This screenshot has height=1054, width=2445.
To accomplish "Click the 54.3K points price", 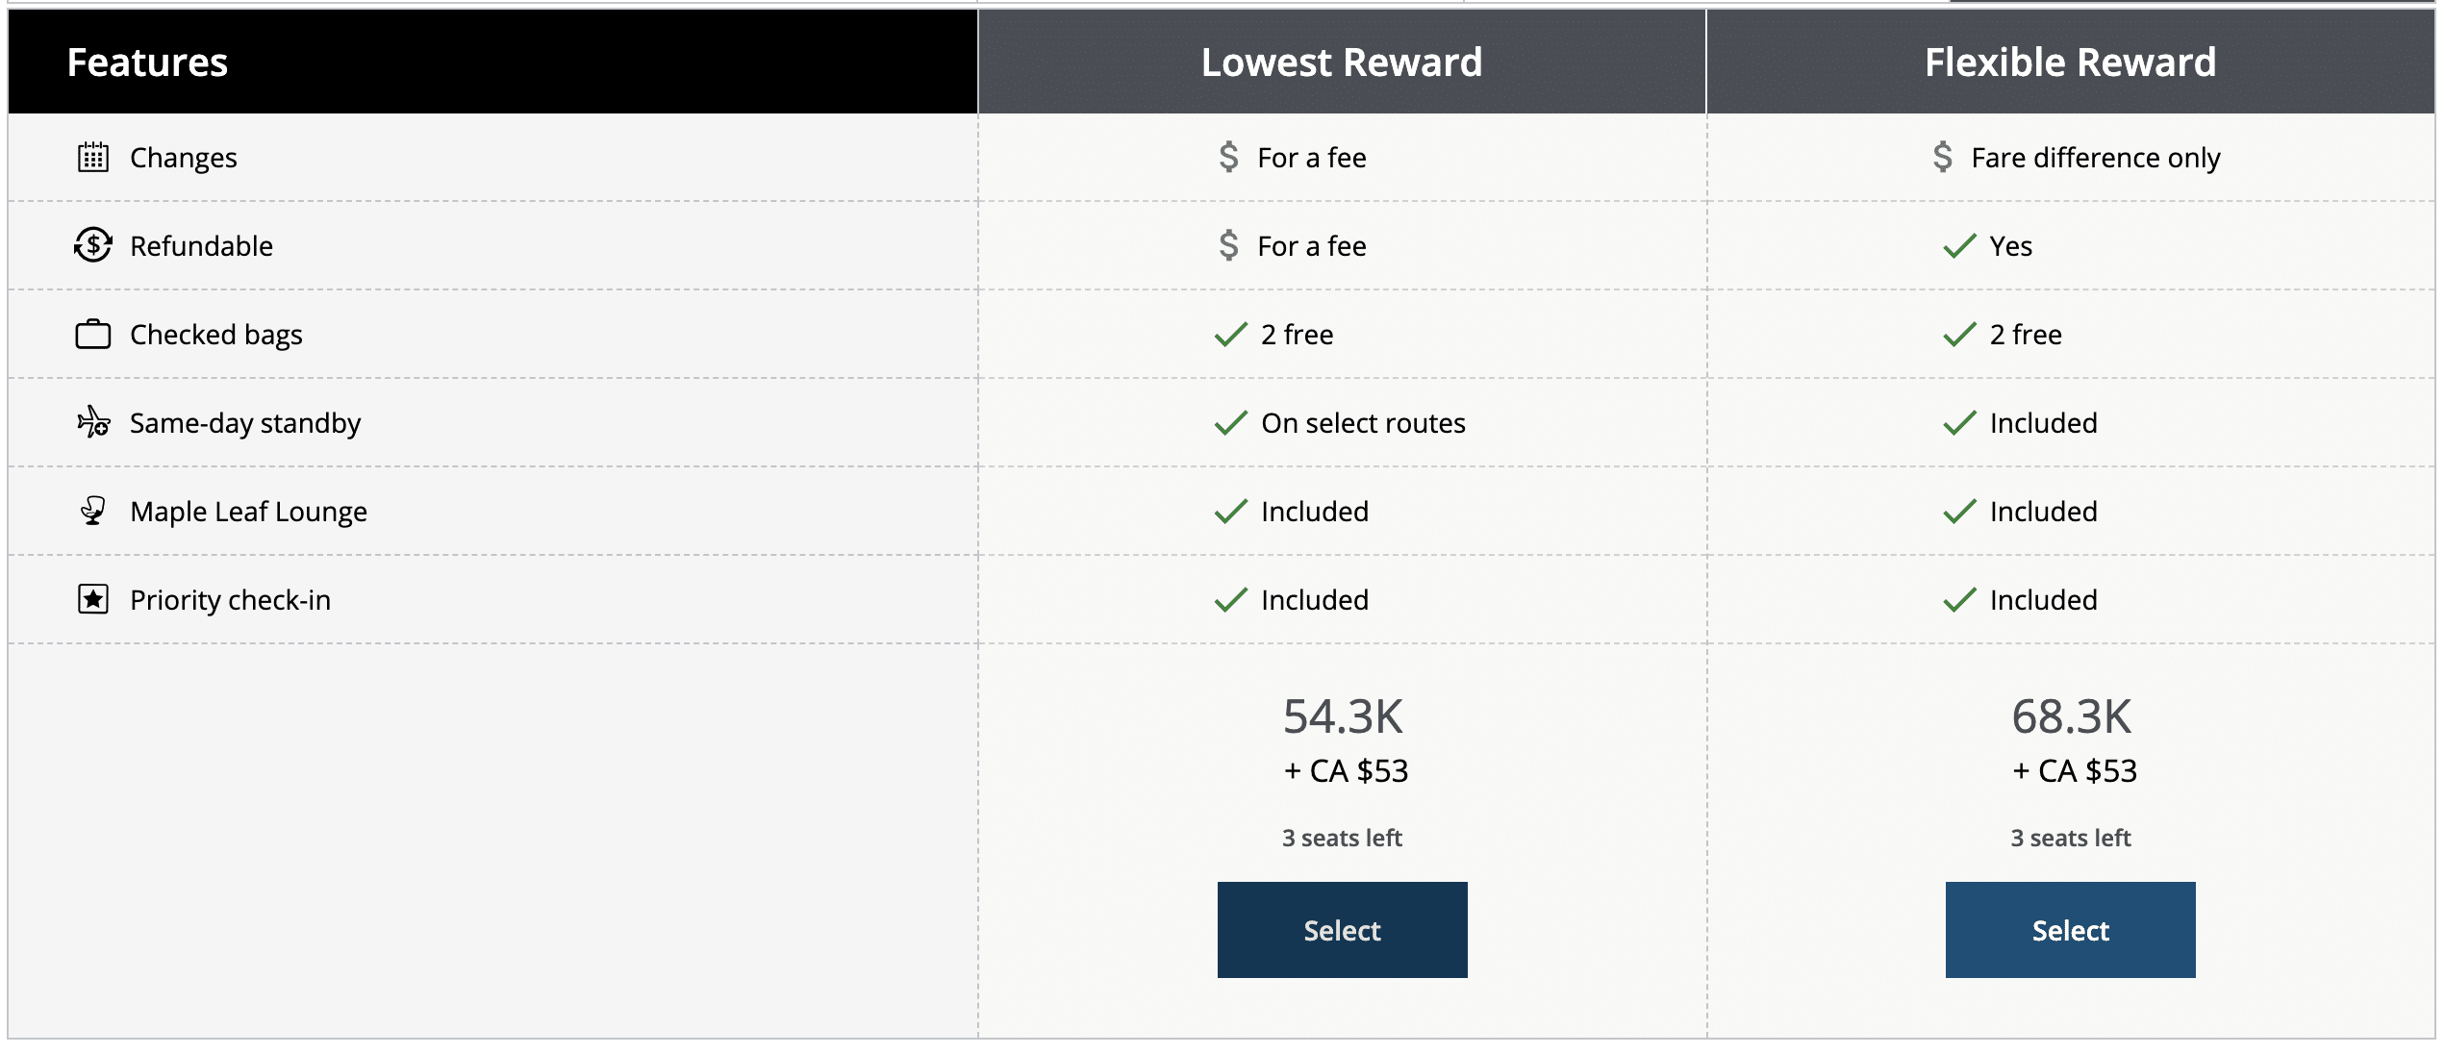I will (x=1343, y=716).
